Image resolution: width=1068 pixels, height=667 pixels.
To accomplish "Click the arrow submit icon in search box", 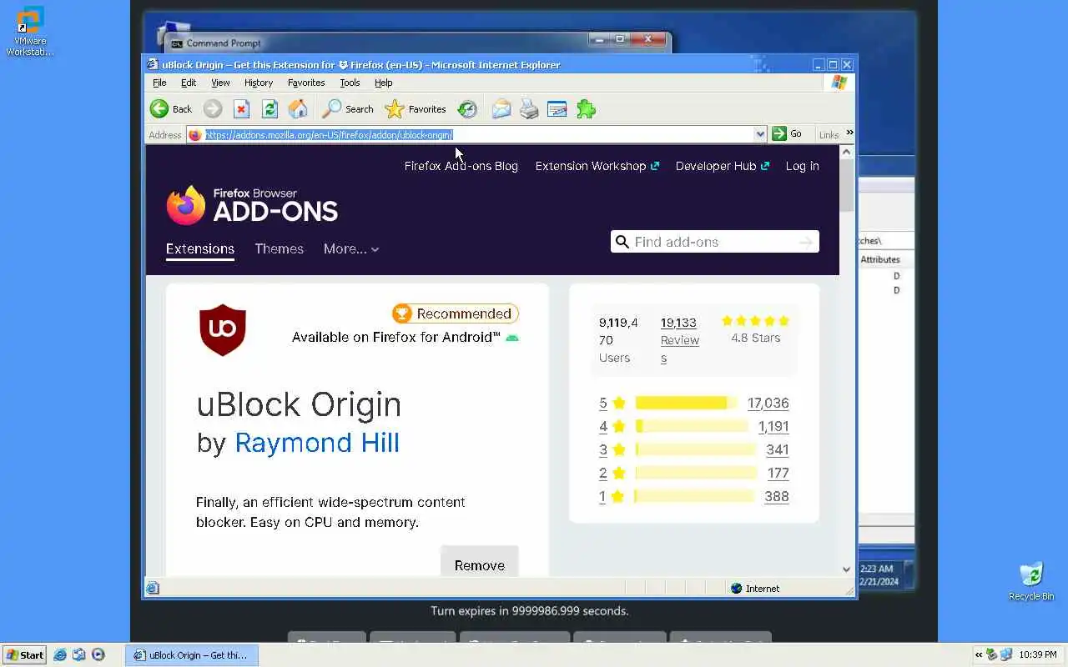I will (805, 242).
